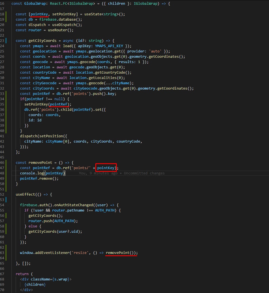The width and height of the screenshot is (269, 293).
Task: Click the useDispatch() call
Action: pos(66,25)
